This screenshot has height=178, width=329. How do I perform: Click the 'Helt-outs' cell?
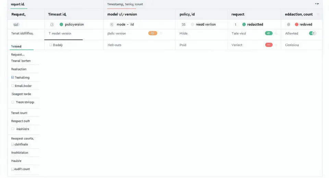coord(114,45)
